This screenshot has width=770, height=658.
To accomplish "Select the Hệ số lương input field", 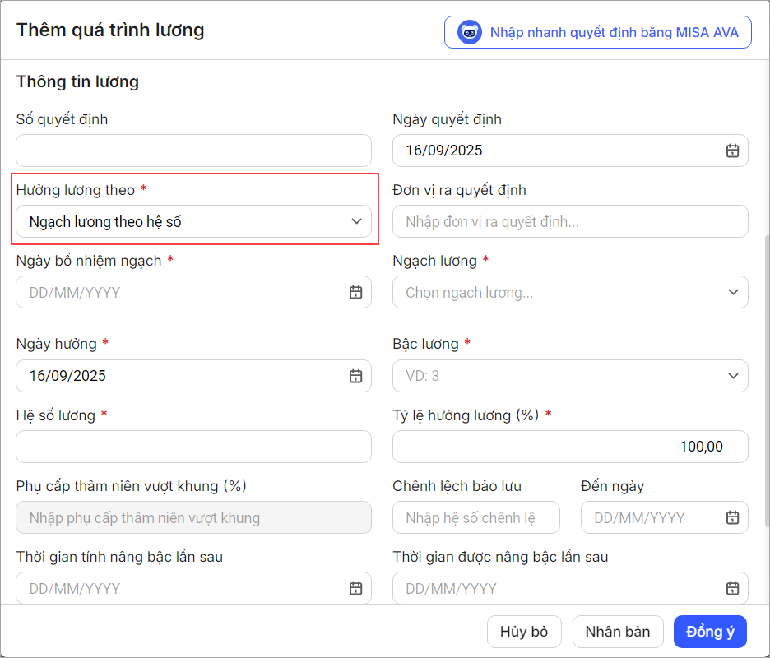I will (193, 447).
